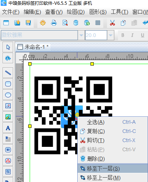Toggle the grid display icon

point(98,23)
